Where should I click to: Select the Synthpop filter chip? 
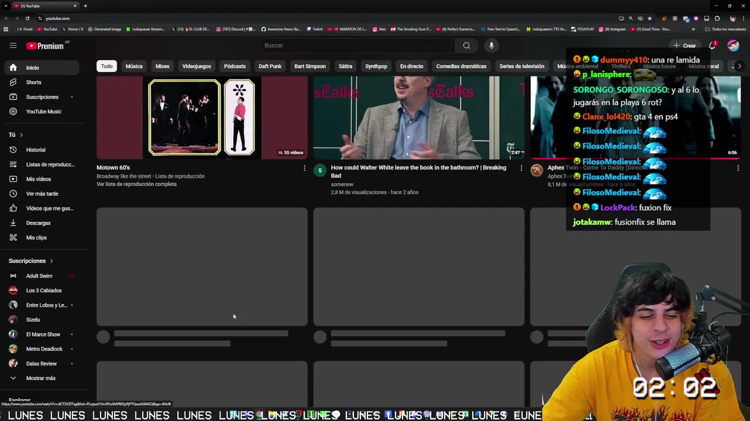pyautogui.click(x=376, y=66)
